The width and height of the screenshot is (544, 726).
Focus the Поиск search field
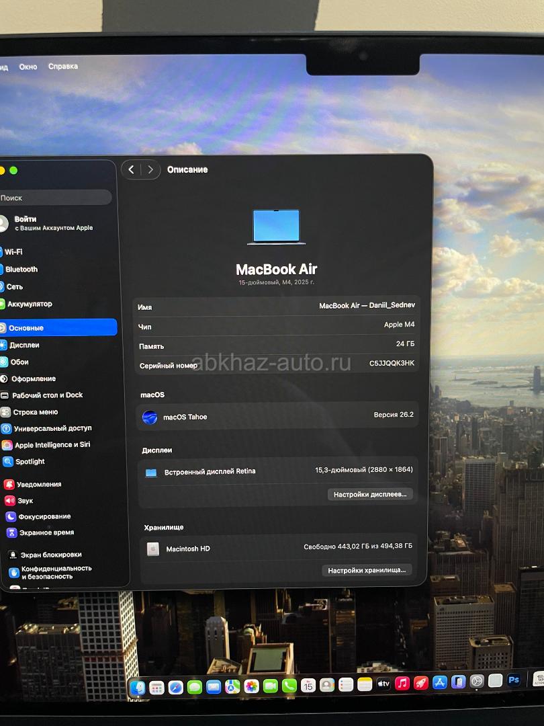point(54,198)
